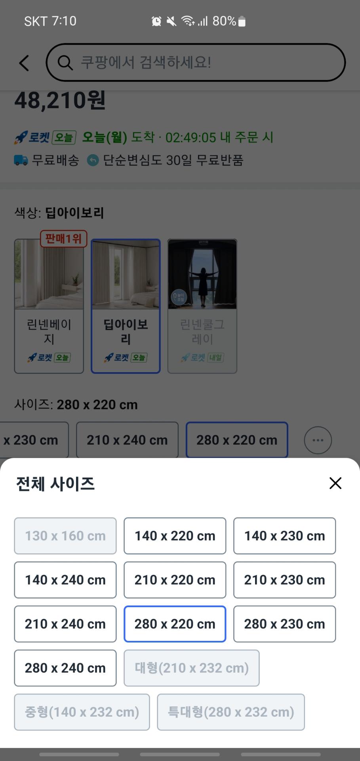Choose 280 x 240 cm in the sheet

[x=65, y=668]
